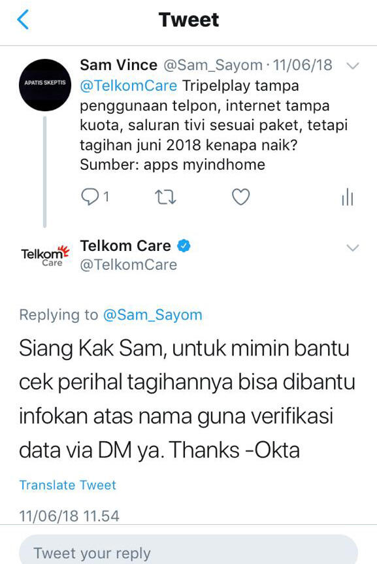Image resolution: width=377 pixels, height=564 pixels.
Task: Open Sam Vince's APATIS SKEPTIS avatar
Action: tap(45, 85)
